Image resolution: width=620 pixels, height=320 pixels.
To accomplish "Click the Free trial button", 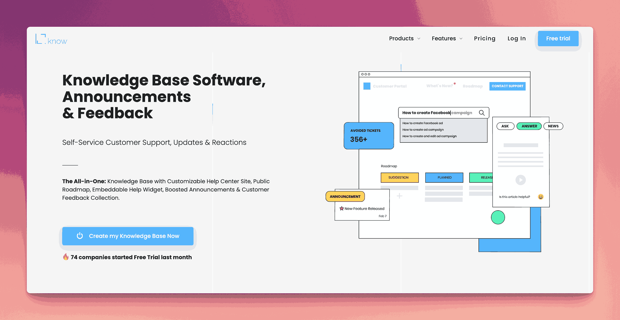I will coord(558,39).
